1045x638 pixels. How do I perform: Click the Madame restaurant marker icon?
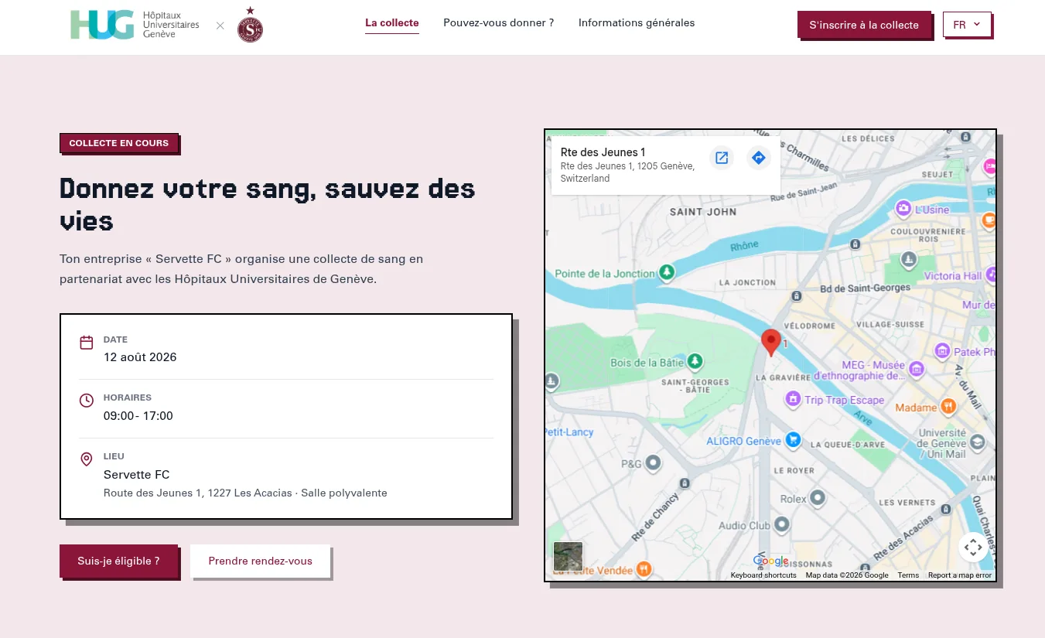coord(949,407)
